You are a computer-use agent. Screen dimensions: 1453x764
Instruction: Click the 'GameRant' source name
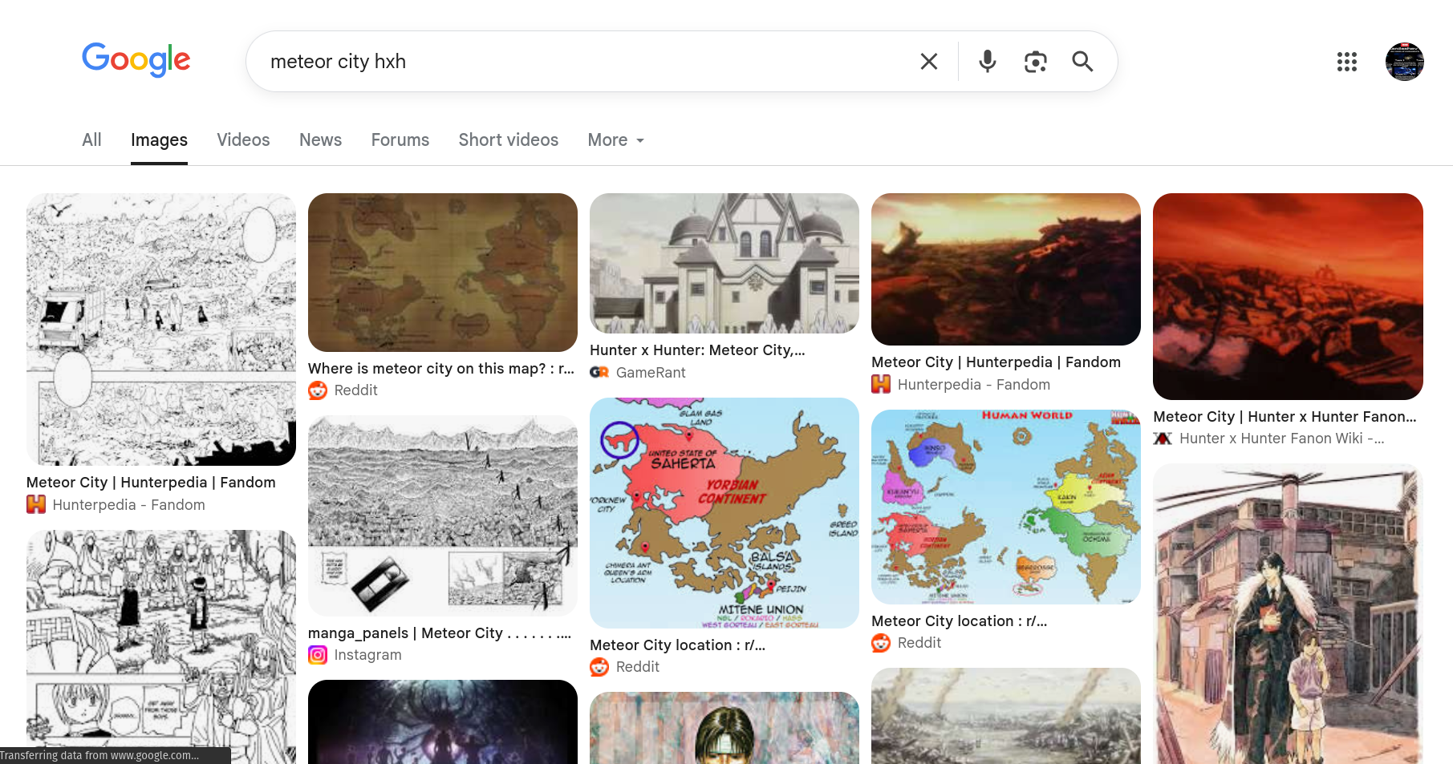[651, 373]
